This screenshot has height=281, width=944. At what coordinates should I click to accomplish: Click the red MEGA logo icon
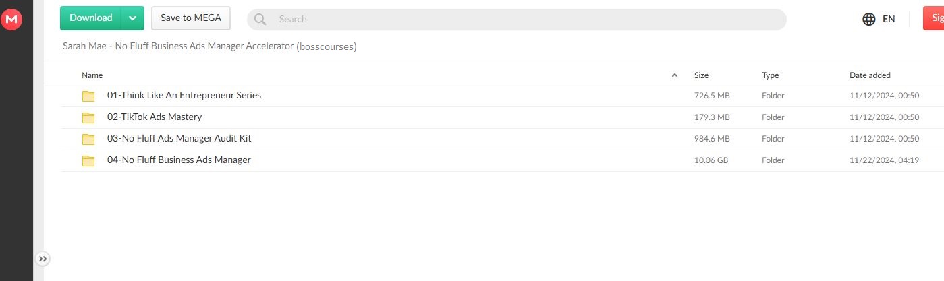coord(11,20)
